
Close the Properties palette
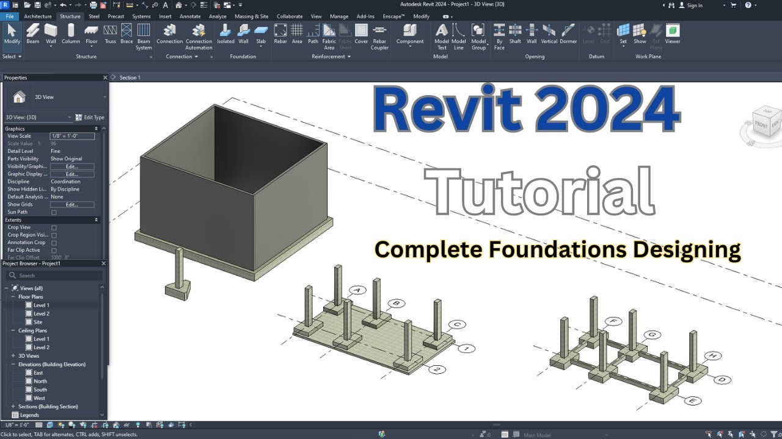tap(104, 77)
